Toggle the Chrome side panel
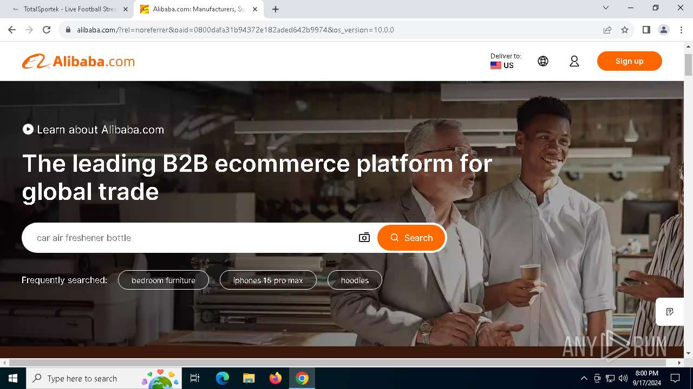693x389 pixels. [646, 30]
